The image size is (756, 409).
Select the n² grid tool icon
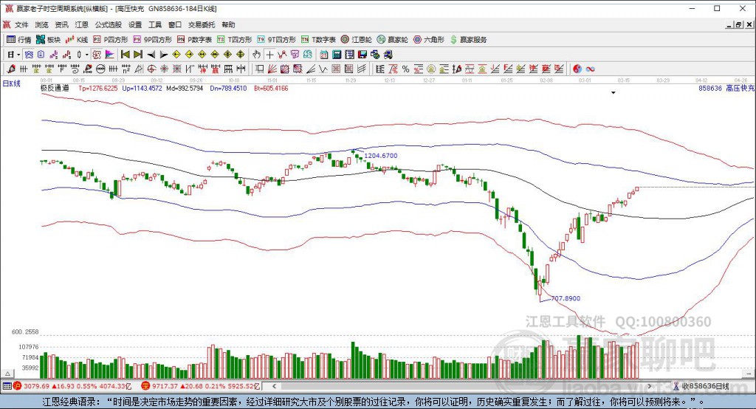click(x=126, y=69)
